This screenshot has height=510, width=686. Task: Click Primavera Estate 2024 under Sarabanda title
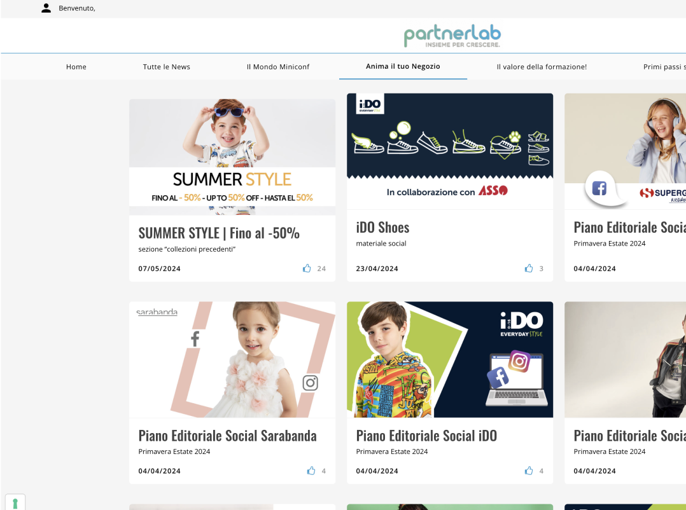click(174, 451)
